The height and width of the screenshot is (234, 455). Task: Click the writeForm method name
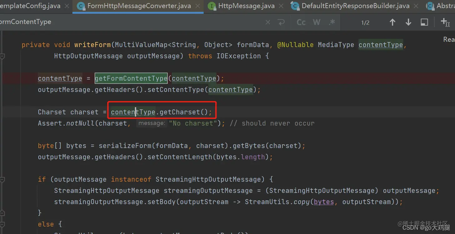92,45
